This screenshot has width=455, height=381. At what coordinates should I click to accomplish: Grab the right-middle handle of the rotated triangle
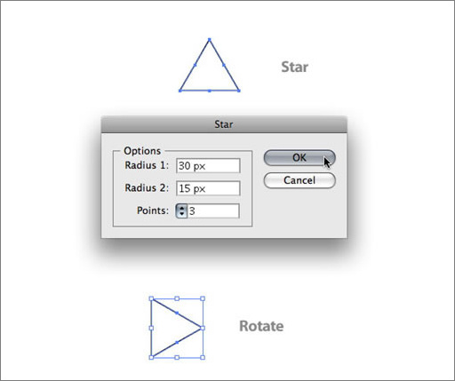click(203, 328)
